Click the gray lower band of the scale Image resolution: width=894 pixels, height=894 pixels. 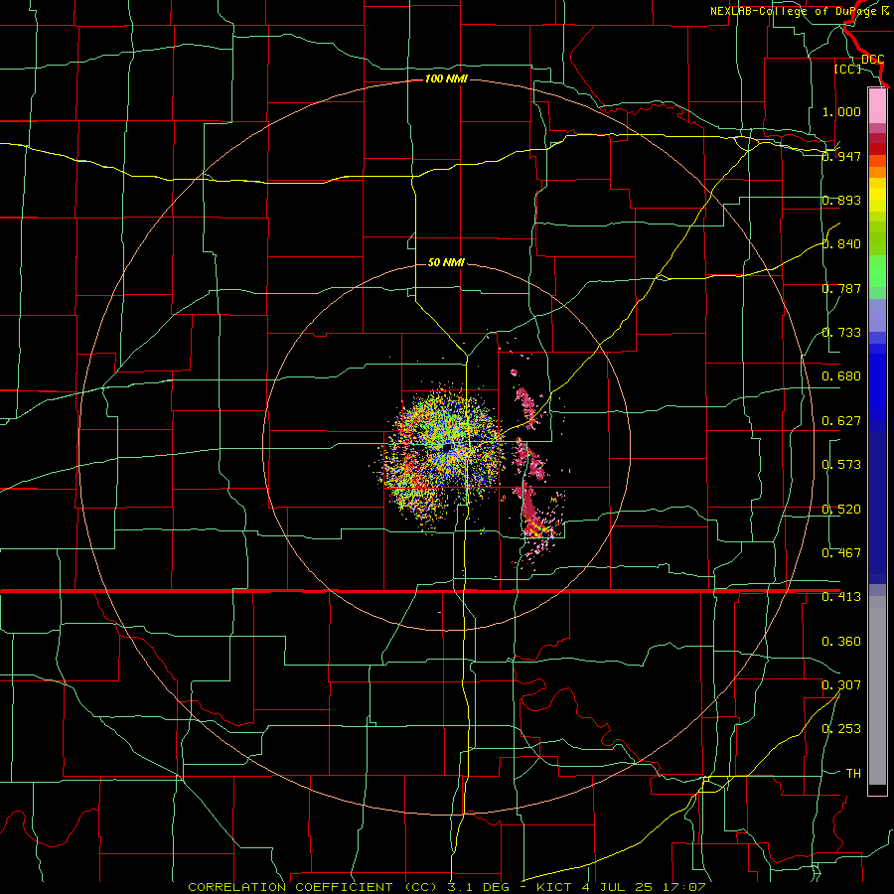pos(877,690)
